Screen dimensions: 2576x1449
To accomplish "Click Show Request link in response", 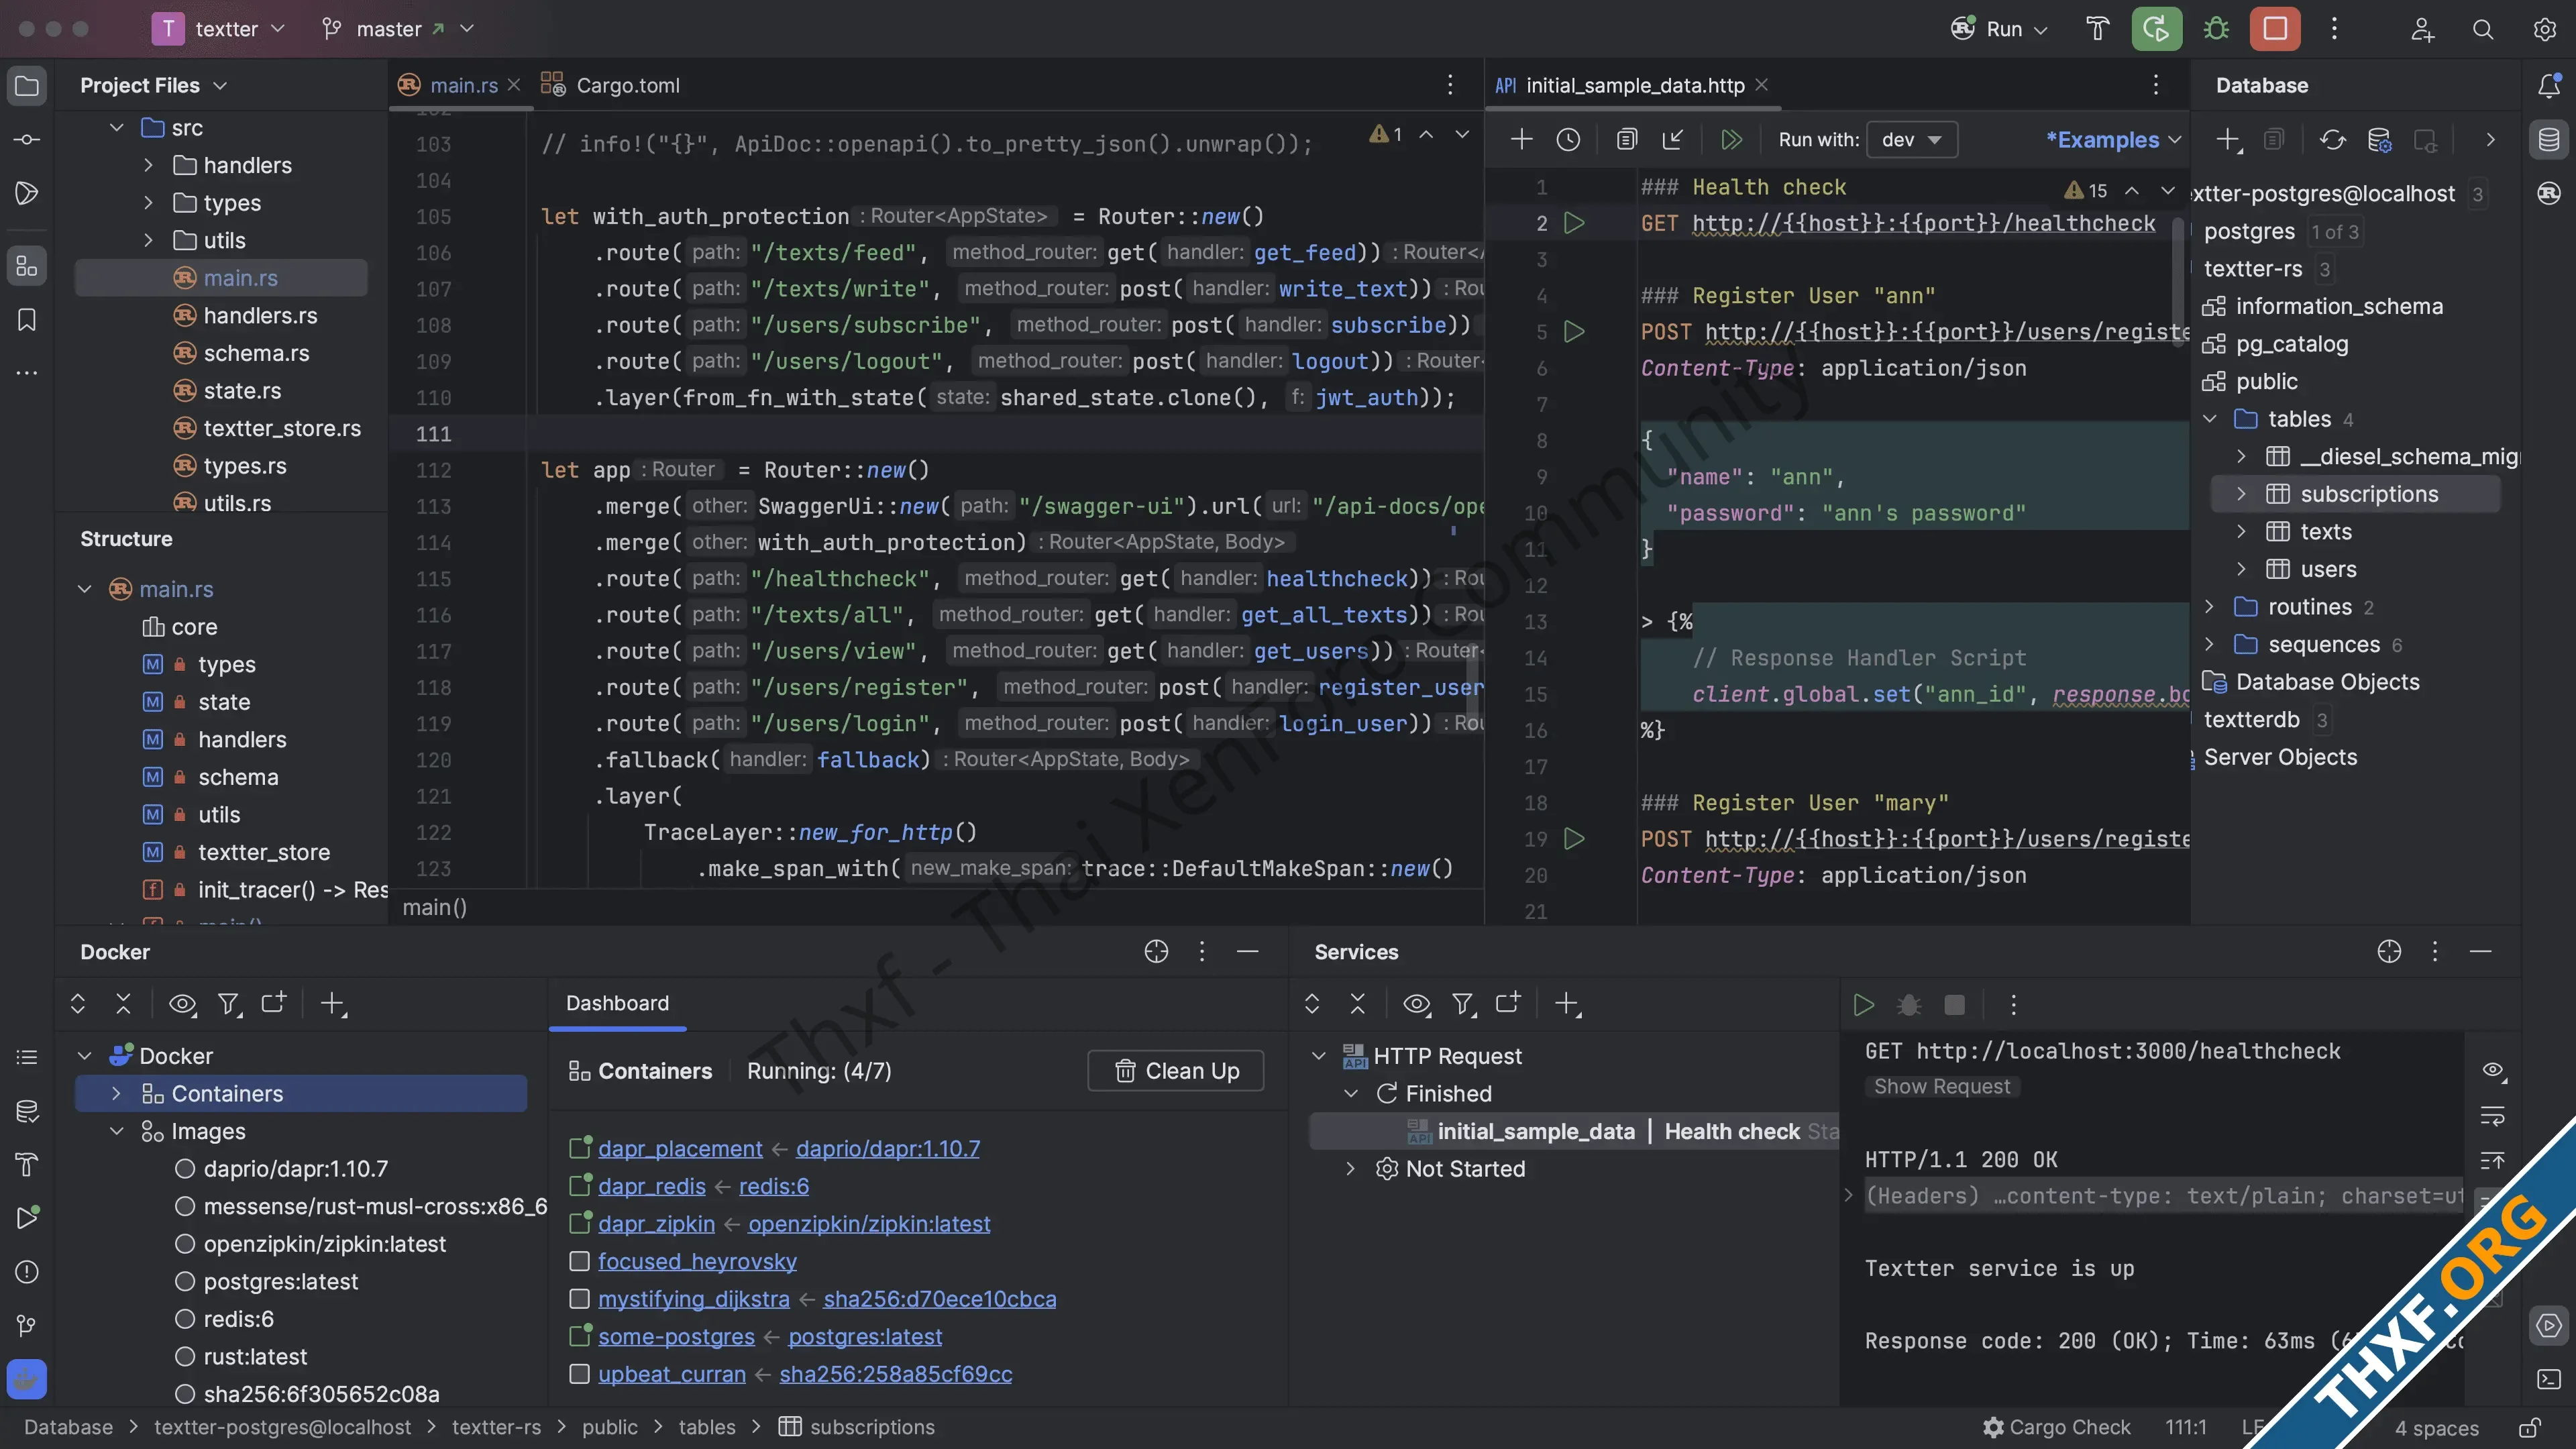I will click(x=1941, y=1087).
